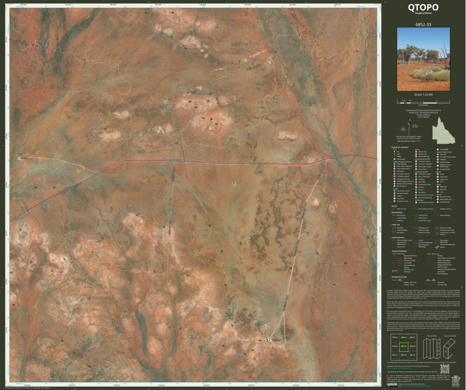This screenshot has height=390, width=466.
Task: Click the Communication Station legend icon
Action: point(416,202)
